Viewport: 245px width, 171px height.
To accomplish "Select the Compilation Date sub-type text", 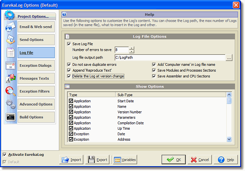I will tap(131, 123).
